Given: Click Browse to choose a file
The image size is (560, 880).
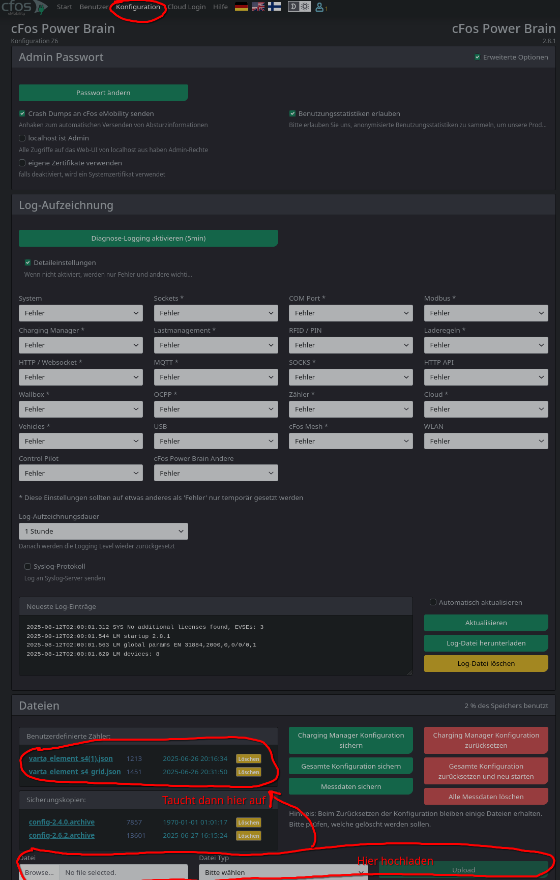Looking at the screenshot, I should [x=39, y=872].
